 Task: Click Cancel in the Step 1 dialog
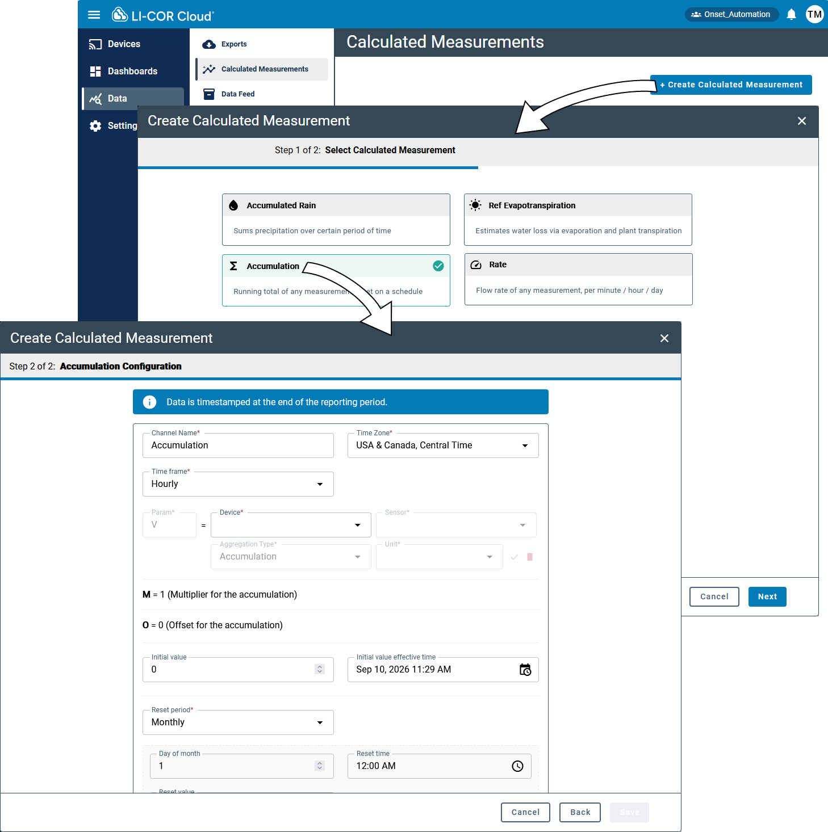[x=714, y=596]
